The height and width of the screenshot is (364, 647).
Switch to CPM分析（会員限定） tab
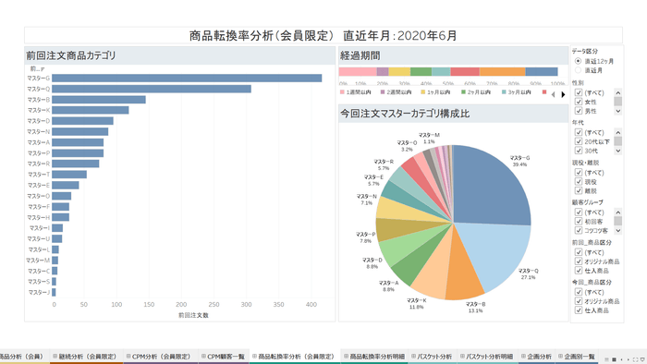tap(161, 357)
